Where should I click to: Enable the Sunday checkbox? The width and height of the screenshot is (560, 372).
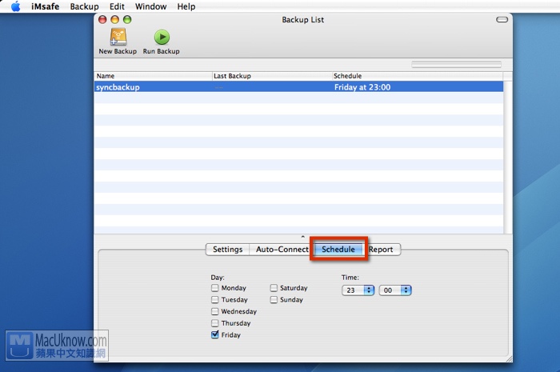point(274,299)
